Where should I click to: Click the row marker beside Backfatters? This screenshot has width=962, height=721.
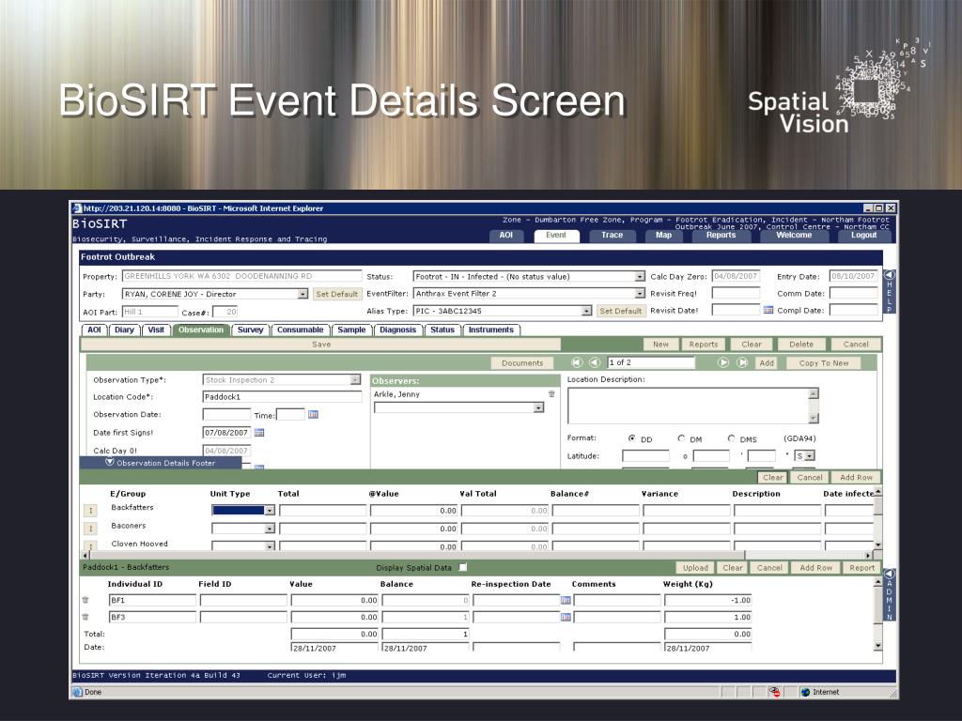pos(90,510)
